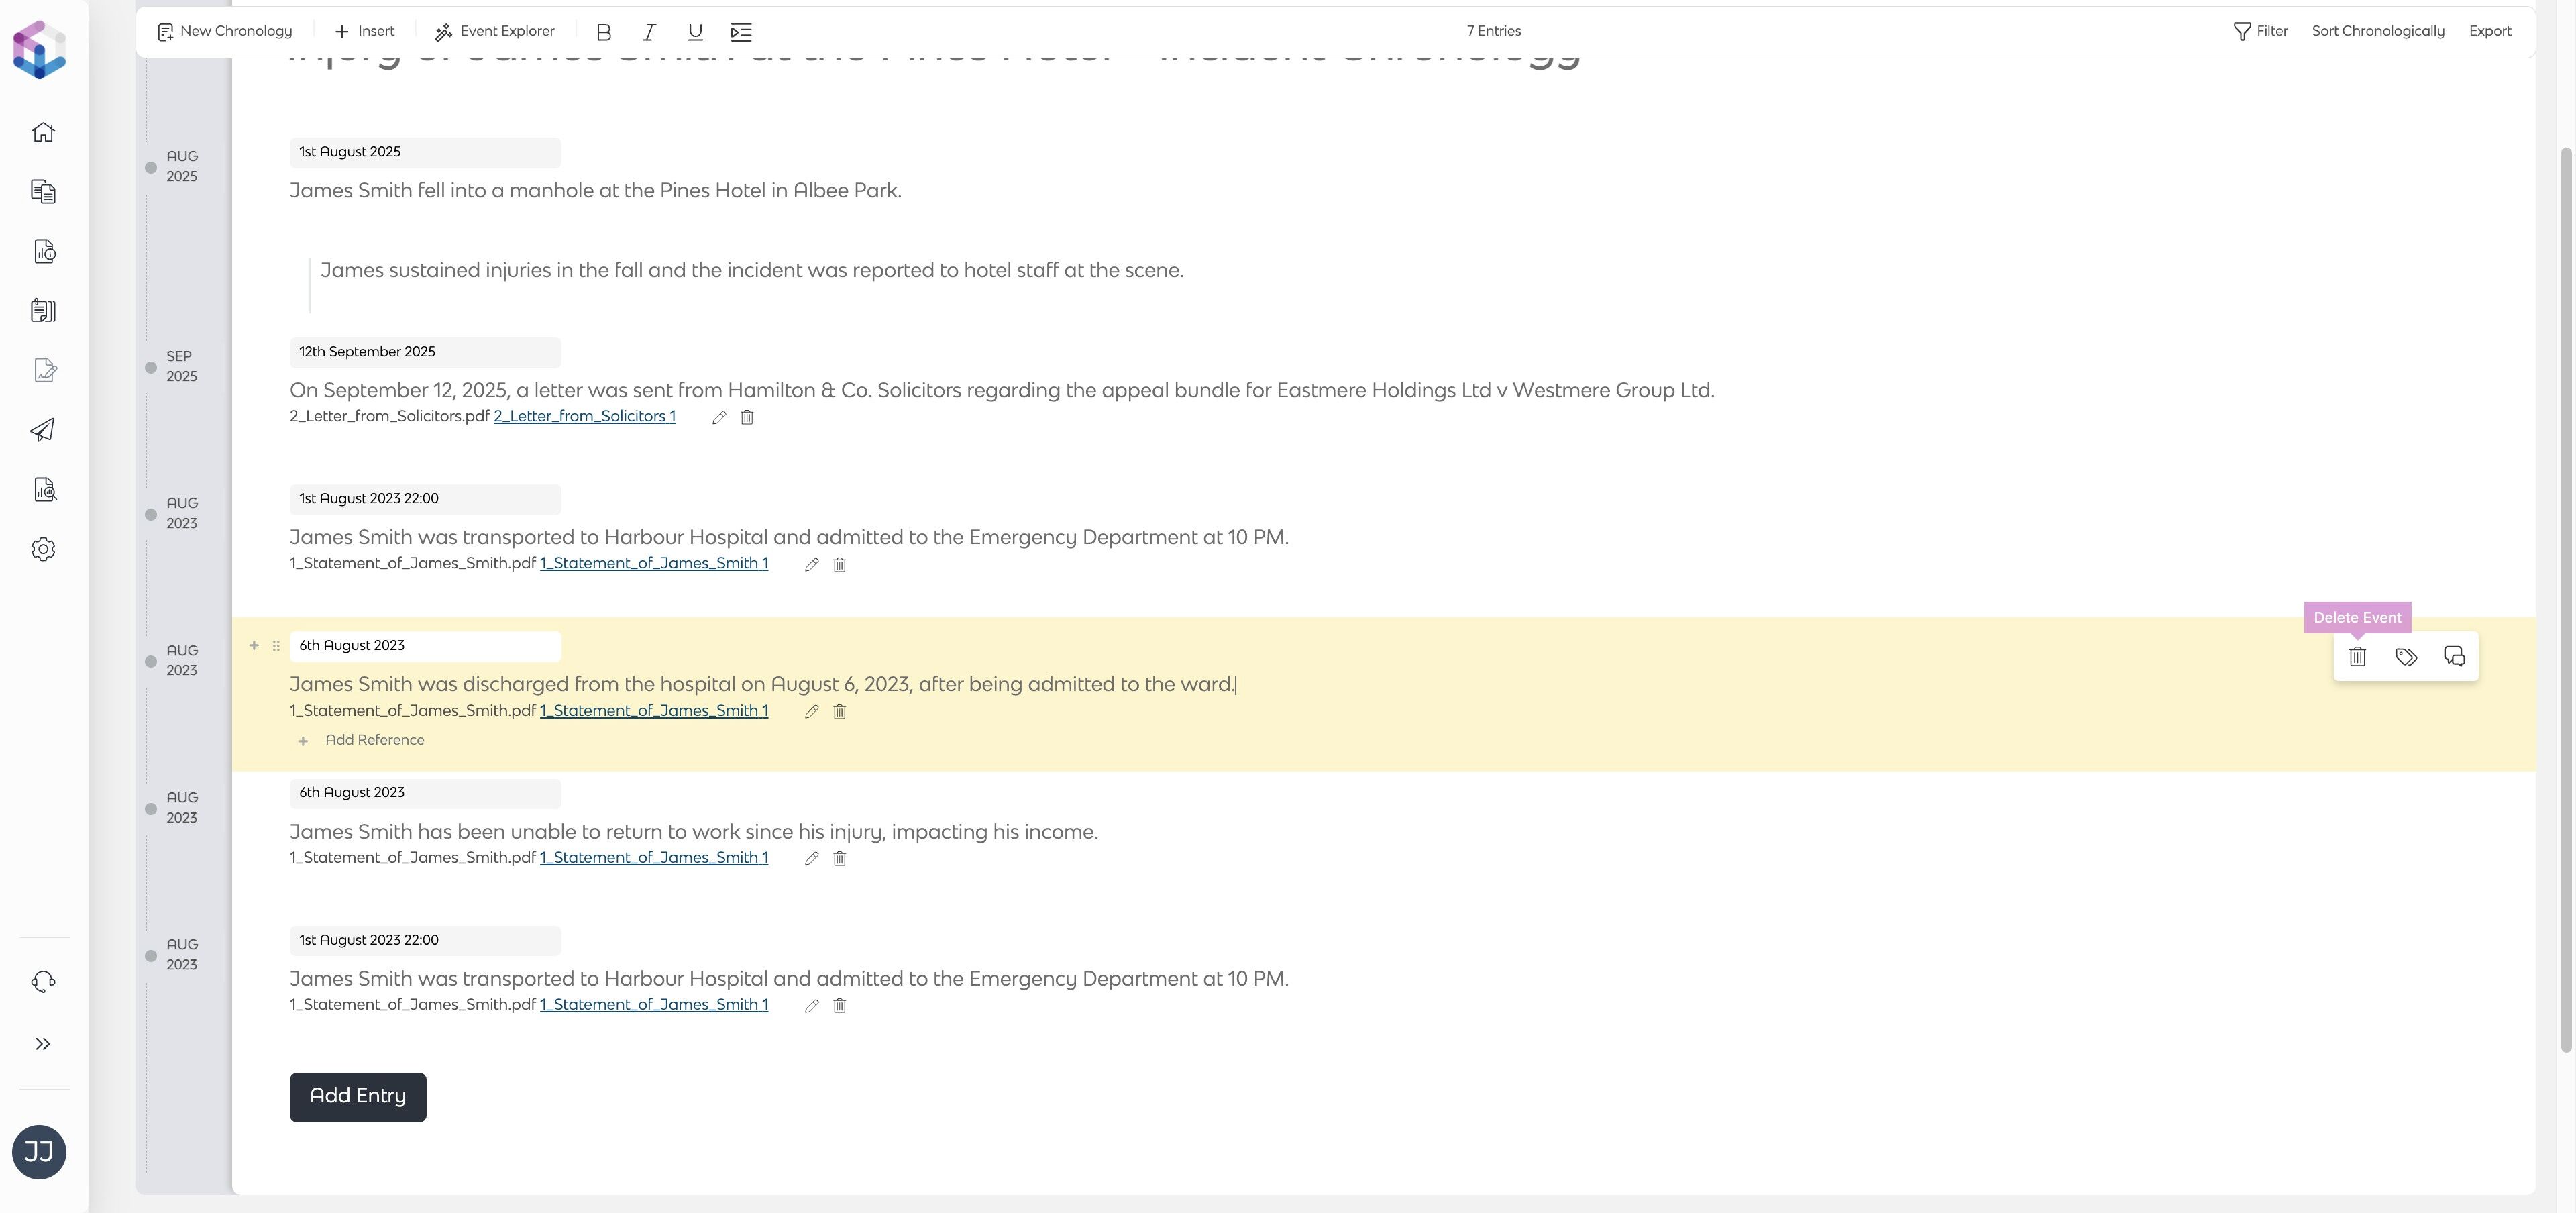Click Sort Chronologically
This screenshot has width=2576, height=1213.
(x=2377, y=32)
